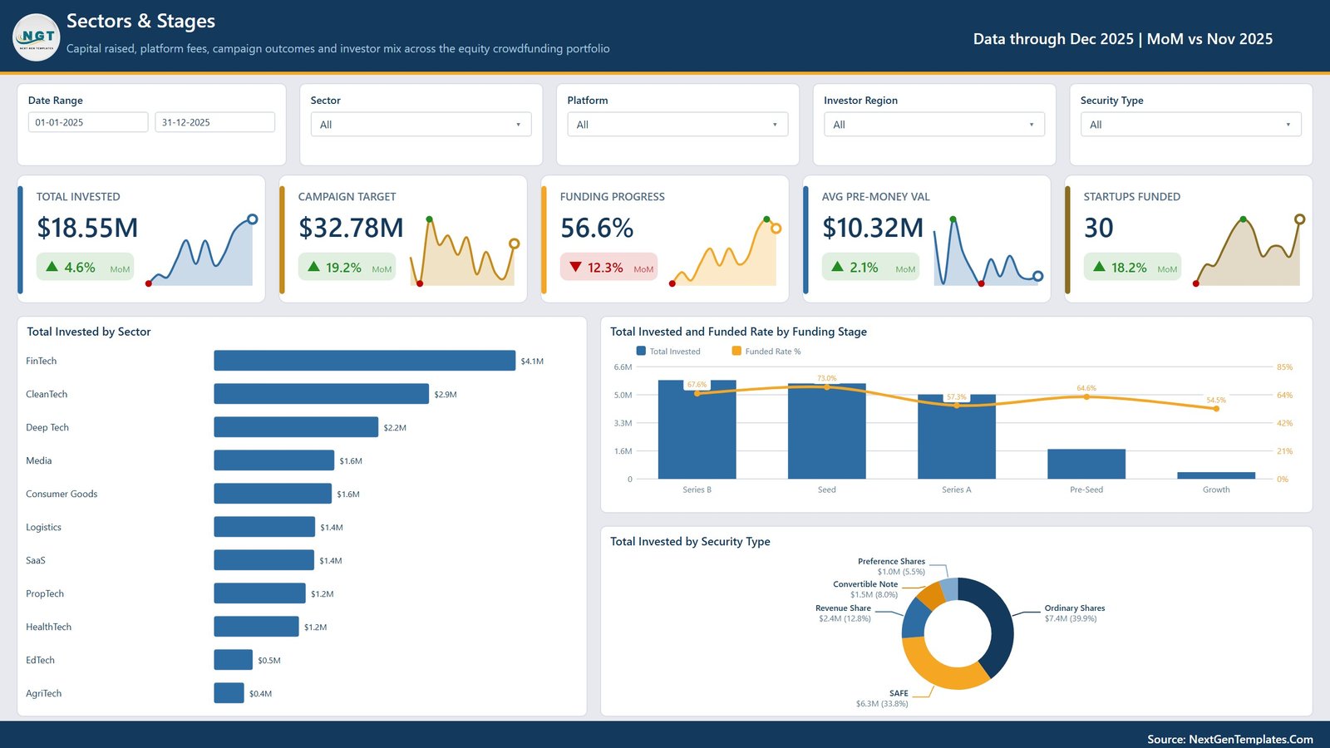Open the Platform dropdown
1330x748 pixels.
point(677,125)
